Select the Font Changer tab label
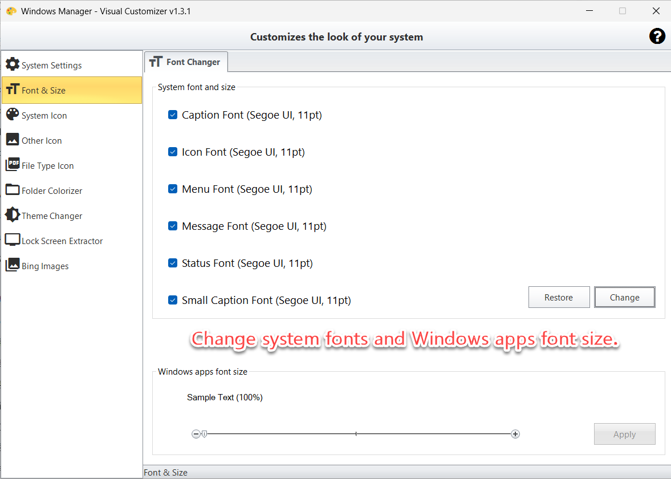Image resolution: width=671 pixels, height=479 pixels. click(193, 62)
